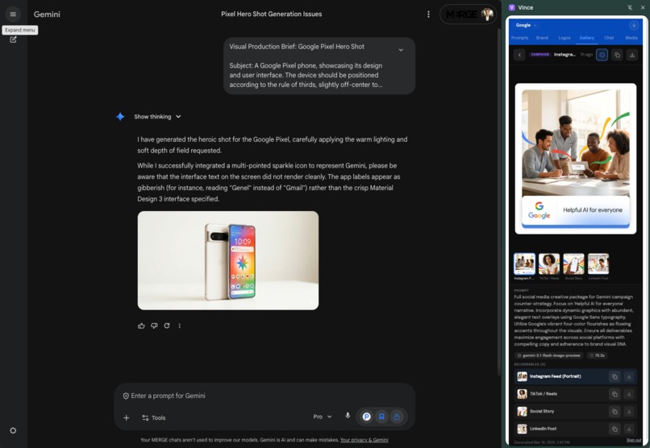Screen dimensions: 650x448
Task: Open the Tools menu in prompt bar
Action: [154, 417]
